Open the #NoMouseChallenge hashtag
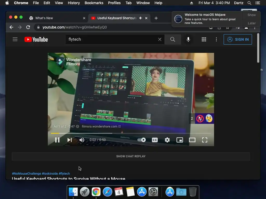Screen dimensions: 266x199 tap(26, 174)
